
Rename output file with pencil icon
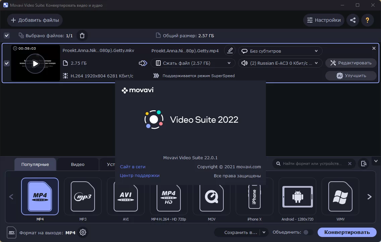[230, 51]
